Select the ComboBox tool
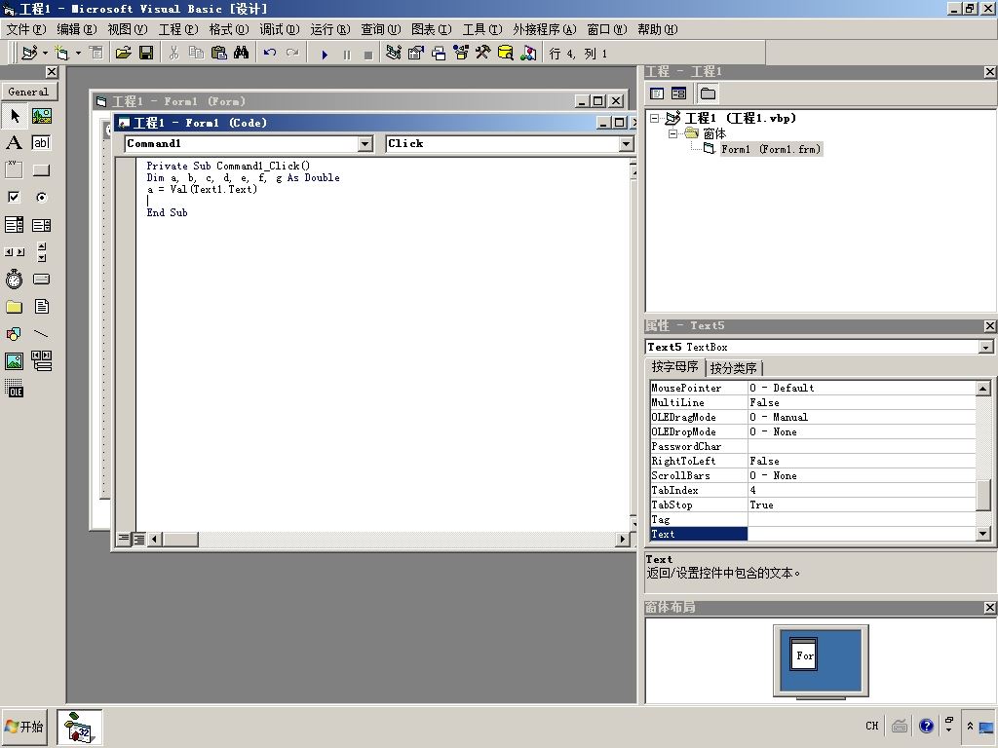998x748 pixels. 14,225
